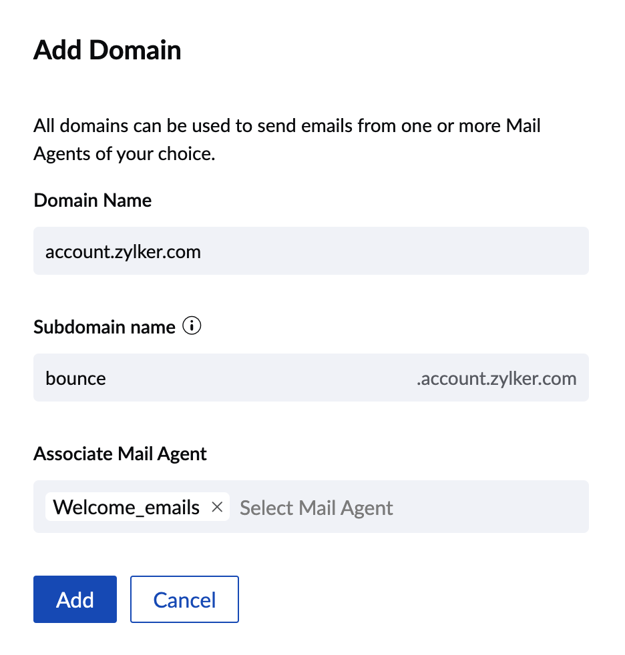Click the Add Domain heading
The height and width of the screenshot is (655, 625).
coord(107,50)
